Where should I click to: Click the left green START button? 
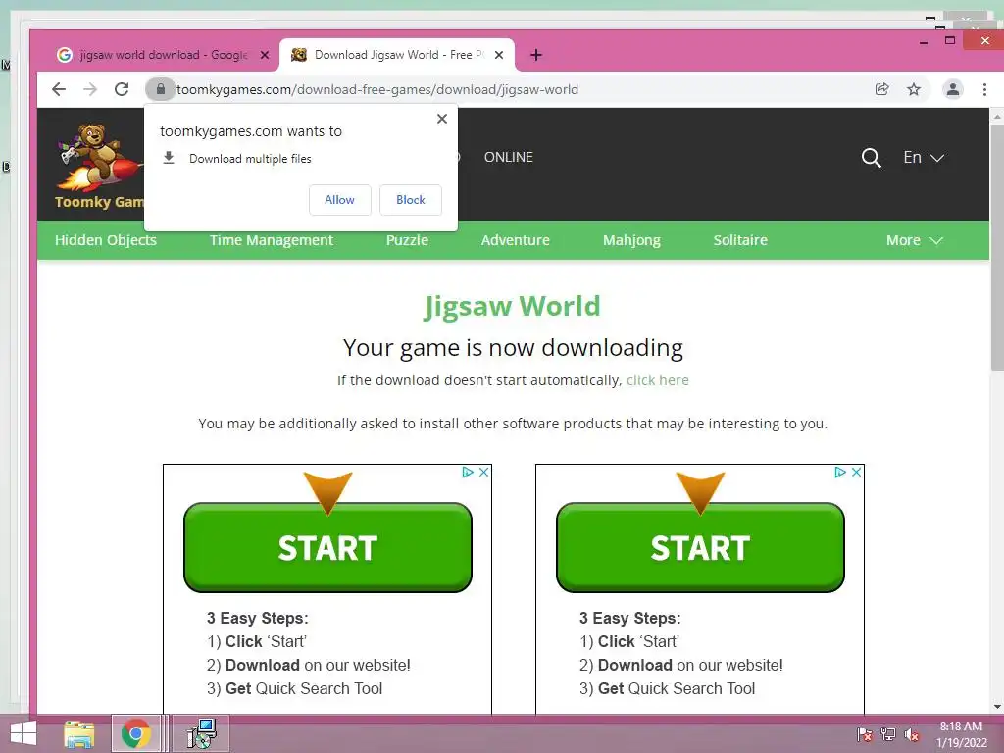point(327,547)
